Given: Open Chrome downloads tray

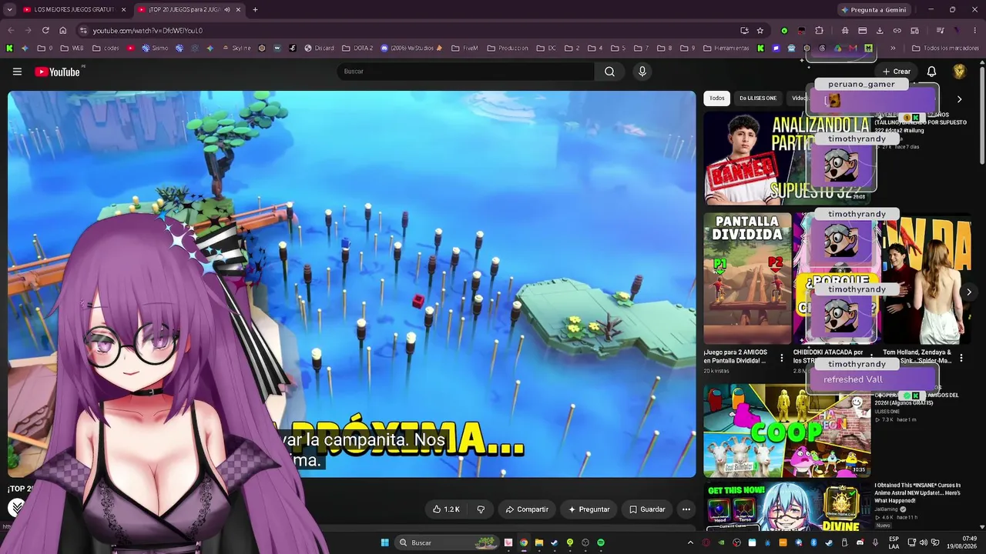Looking at the screenshot, I should pos(880,31).
